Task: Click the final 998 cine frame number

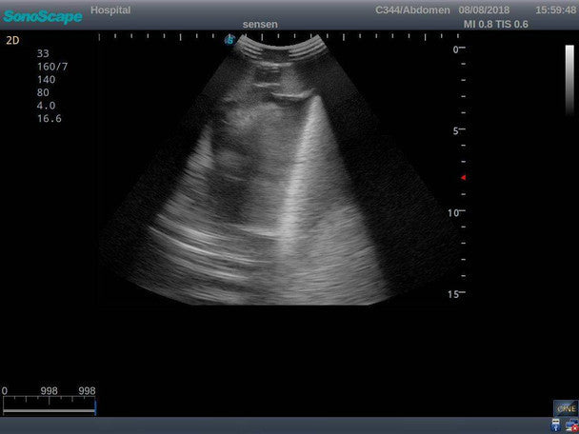Action: pyautogui.click(x=87, y=391)
